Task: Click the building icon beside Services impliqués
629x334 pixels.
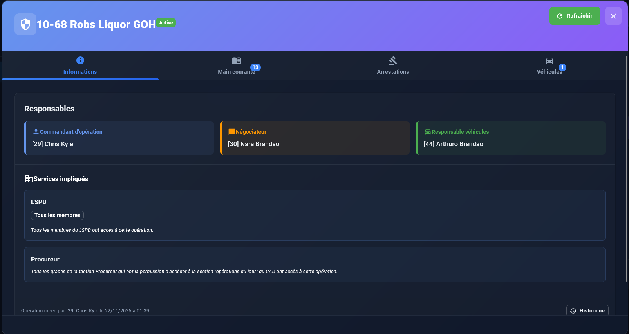Action: coord(29,179)
